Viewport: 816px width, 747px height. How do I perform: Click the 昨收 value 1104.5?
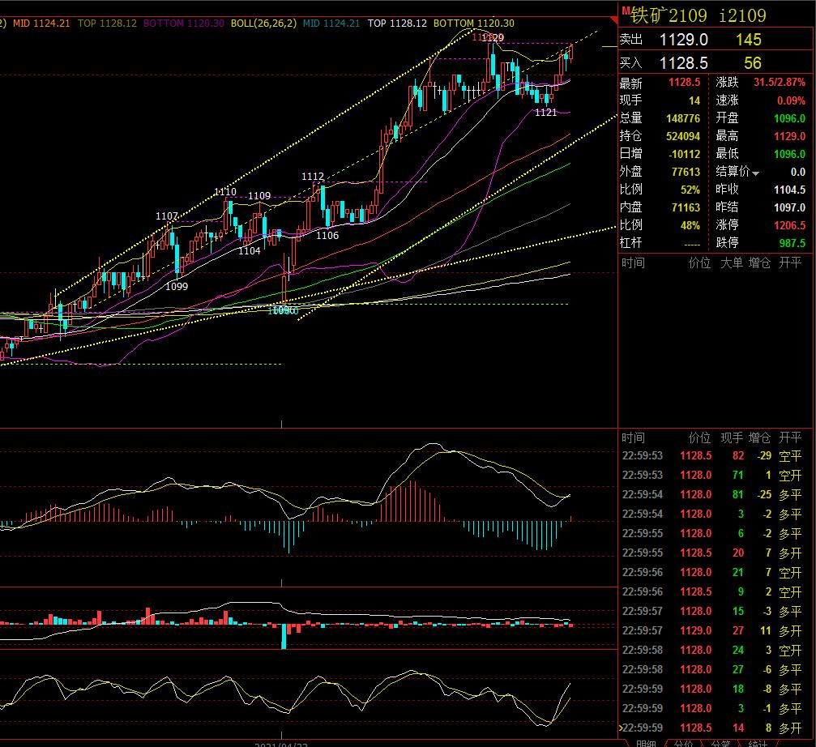(789, 190)
